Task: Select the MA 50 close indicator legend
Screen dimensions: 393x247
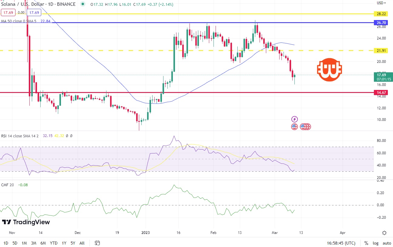Action: [x=19, y=21]
